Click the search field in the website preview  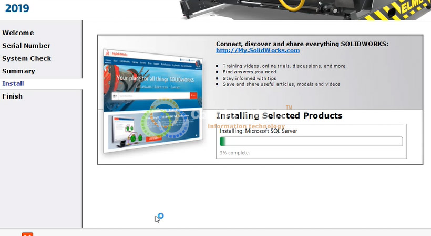pyautogui.click(x=152, y=96)
